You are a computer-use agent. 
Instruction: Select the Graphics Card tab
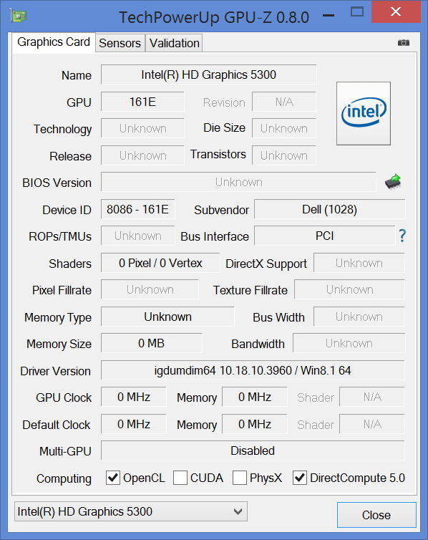pos(54,42)
